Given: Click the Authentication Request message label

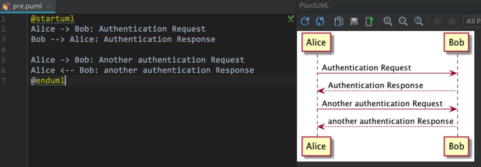Looking at the screenshot, I should click(x=366, y=68).
